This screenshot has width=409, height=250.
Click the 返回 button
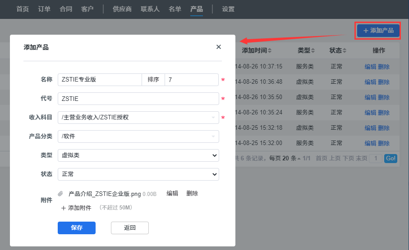pos(130,228)
